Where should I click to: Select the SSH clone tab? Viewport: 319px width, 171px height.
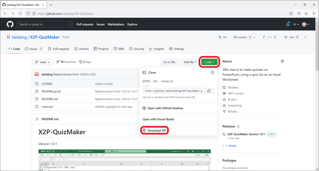coord(155,81)
